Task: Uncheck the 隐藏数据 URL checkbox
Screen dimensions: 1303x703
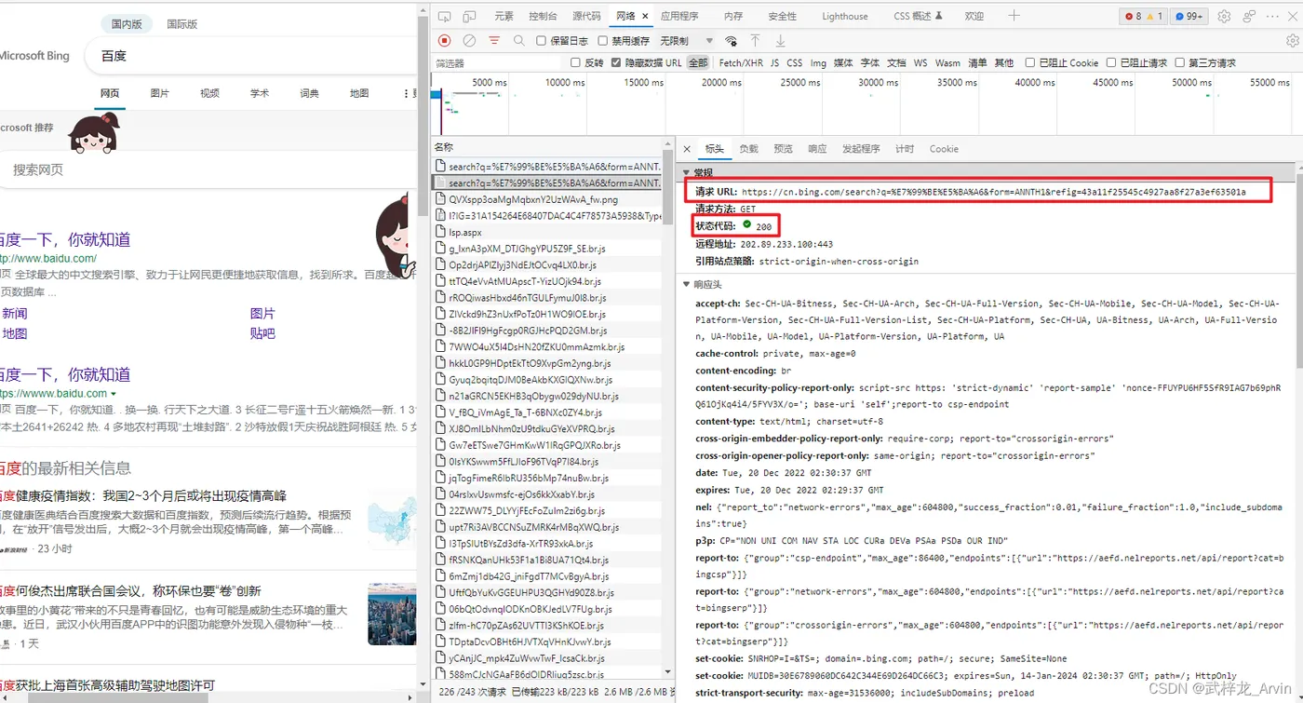Action: [x=616, y=62]
